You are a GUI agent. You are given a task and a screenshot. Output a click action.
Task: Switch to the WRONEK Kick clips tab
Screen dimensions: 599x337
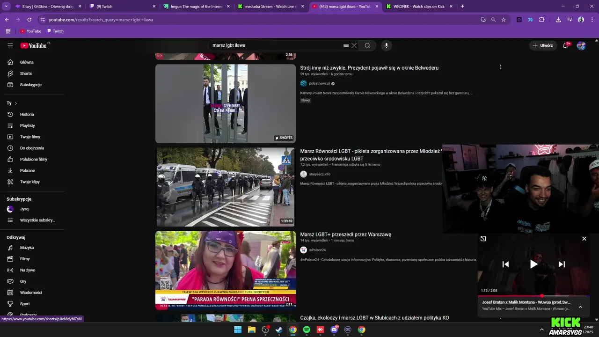click(x=419, y=7)
